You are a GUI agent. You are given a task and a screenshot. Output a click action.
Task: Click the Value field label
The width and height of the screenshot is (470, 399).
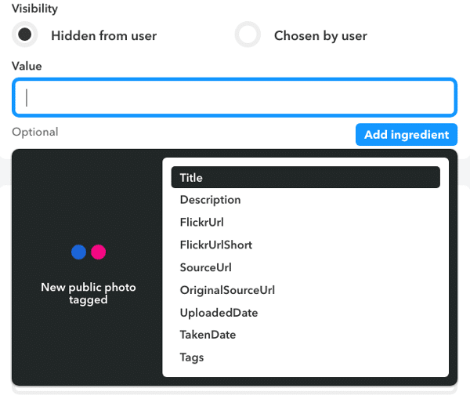click(x=27, y=67)
